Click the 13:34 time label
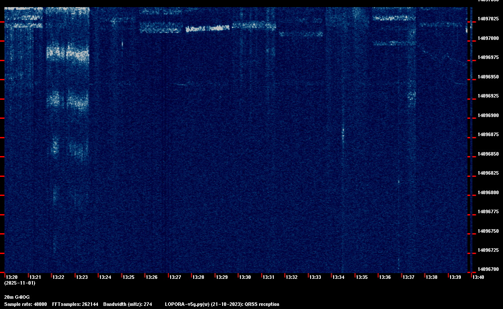This screenshot has height=309, width=503. point(339,277)
